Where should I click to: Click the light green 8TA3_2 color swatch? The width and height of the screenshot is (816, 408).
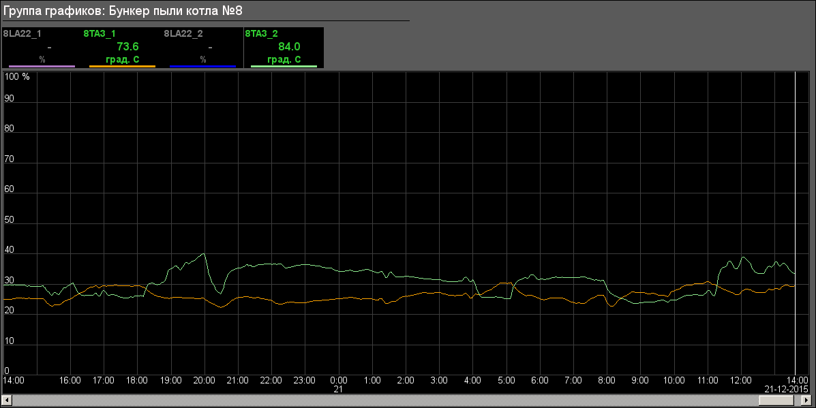[284, 67]
